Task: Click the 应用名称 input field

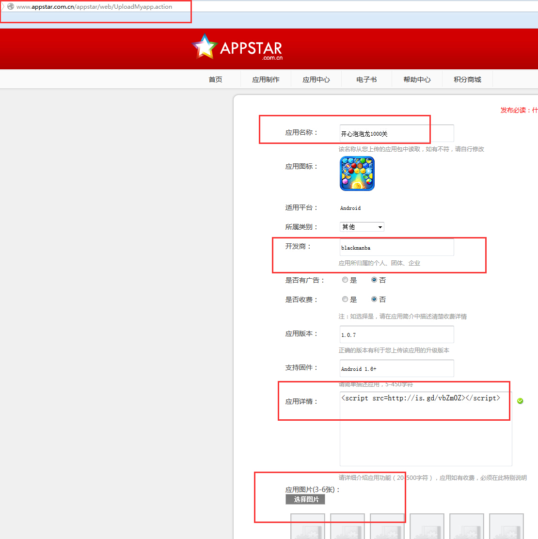Action: pyautogui.click(x=396, y=133)
